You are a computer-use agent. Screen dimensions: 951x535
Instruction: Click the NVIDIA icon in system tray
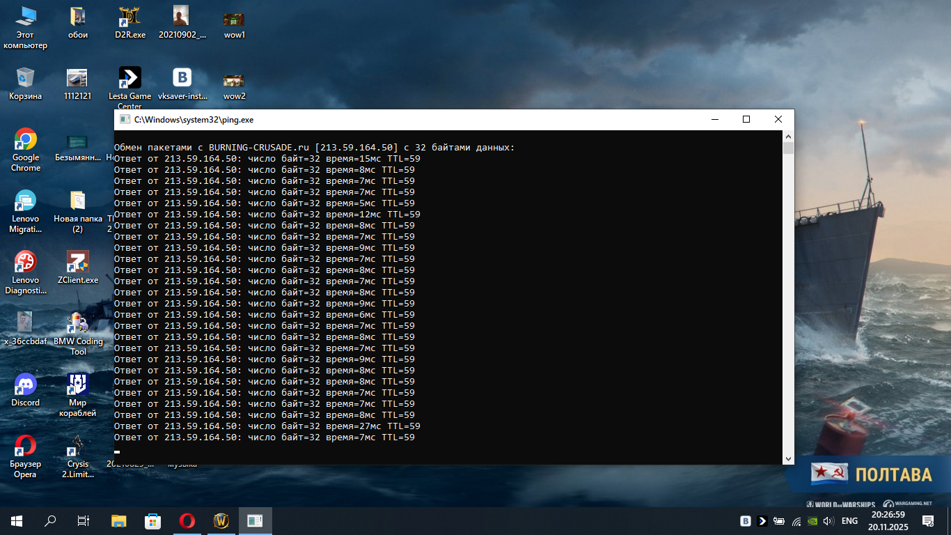click(812, 520)
